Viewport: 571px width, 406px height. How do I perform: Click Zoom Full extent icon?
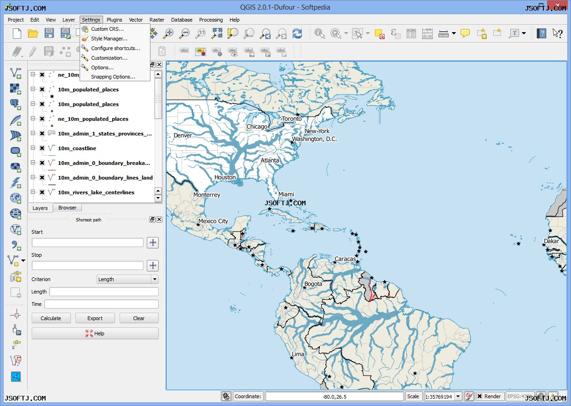[x=217, y=33]
